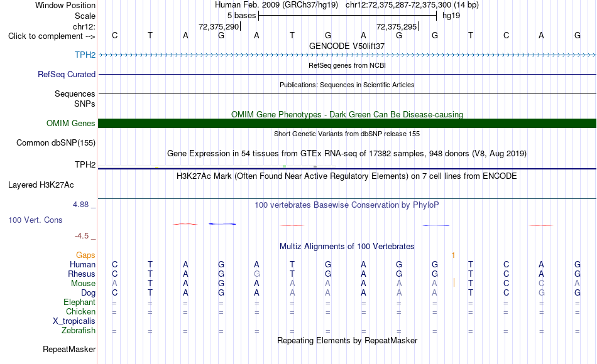
Task: Open the RefSeq Curated track label
Action: [x=66, y=75]
